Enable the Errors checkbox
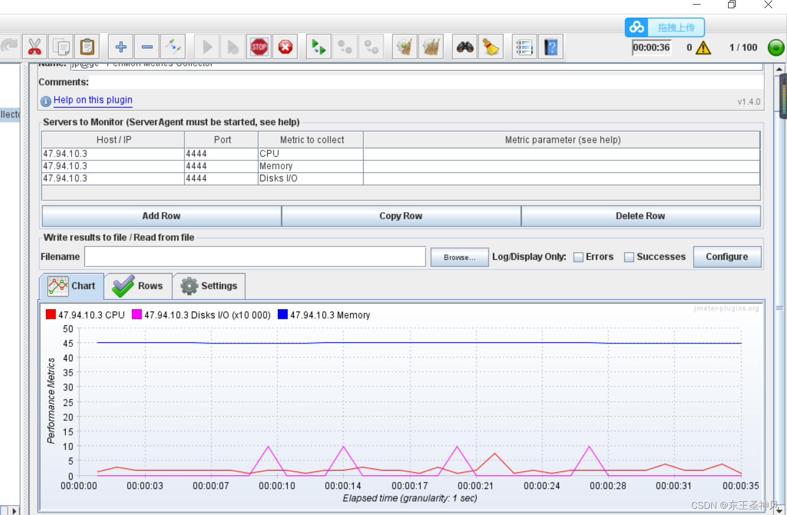This screenshot has width=787, height=515. pos(579,257)
